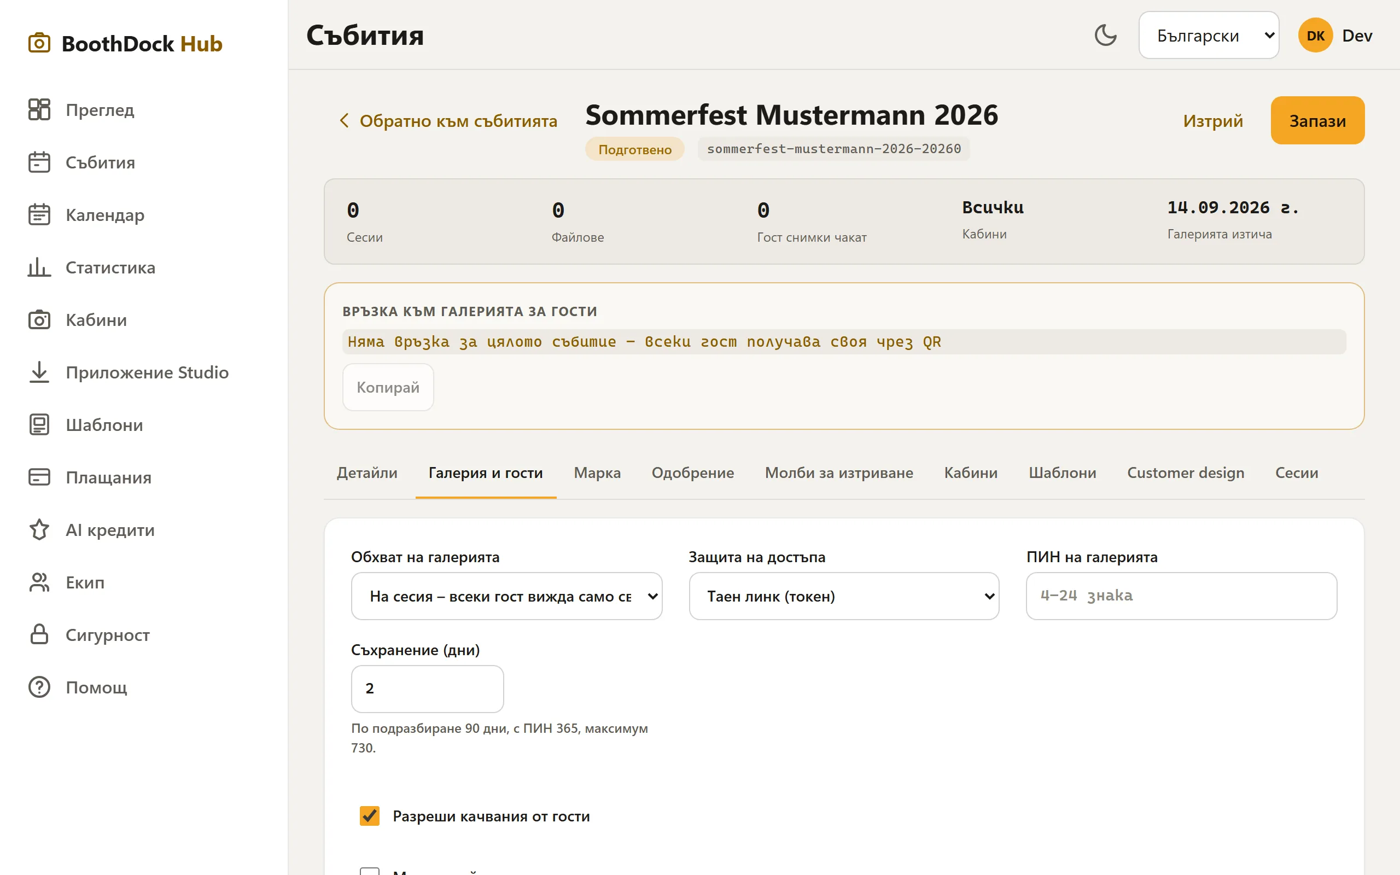
Task: Click the Плащания credit card icon
Action: pos(39,477)
